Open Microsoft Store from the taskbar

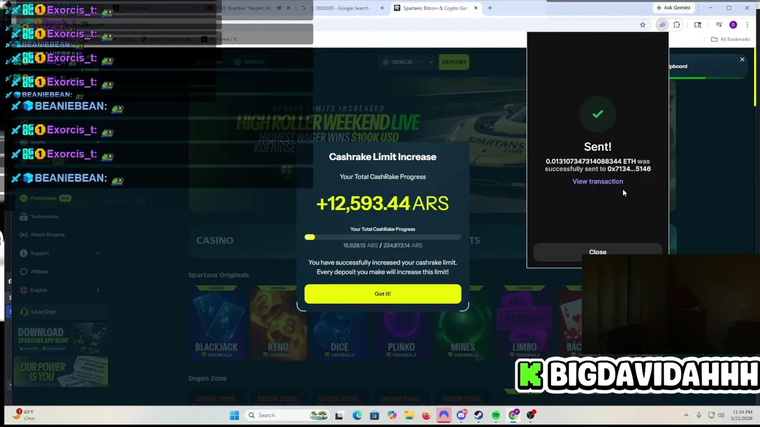(374, 415)
